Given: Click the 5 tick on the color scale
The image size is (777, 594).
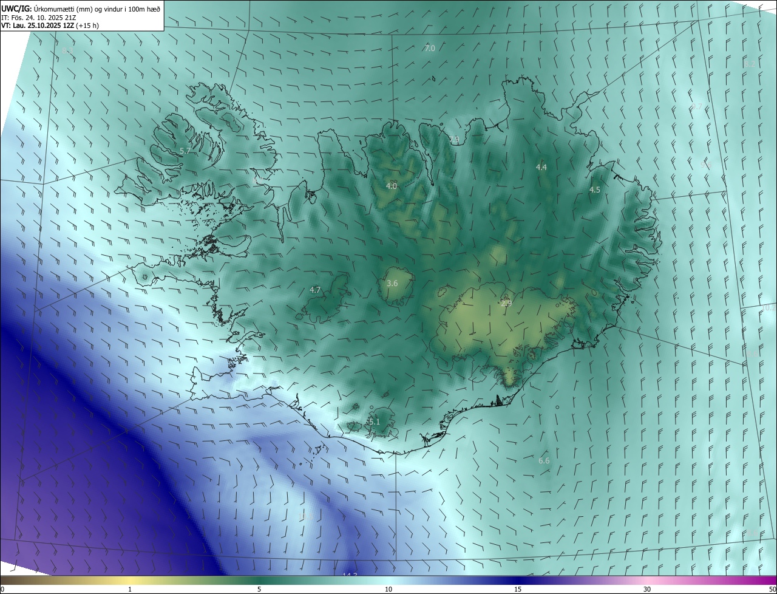Looking at the screenshot, I should pos(259,589).
